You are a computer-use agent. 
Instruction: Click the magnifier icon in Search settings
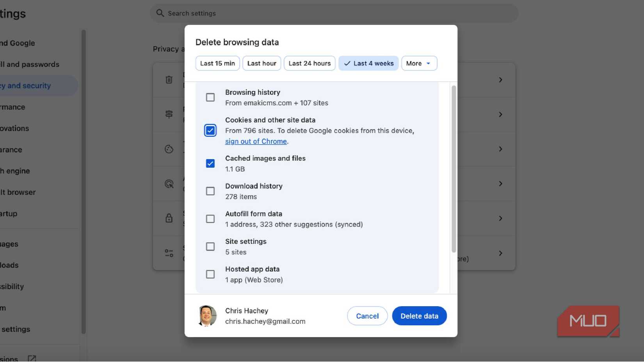coord(160,13)
